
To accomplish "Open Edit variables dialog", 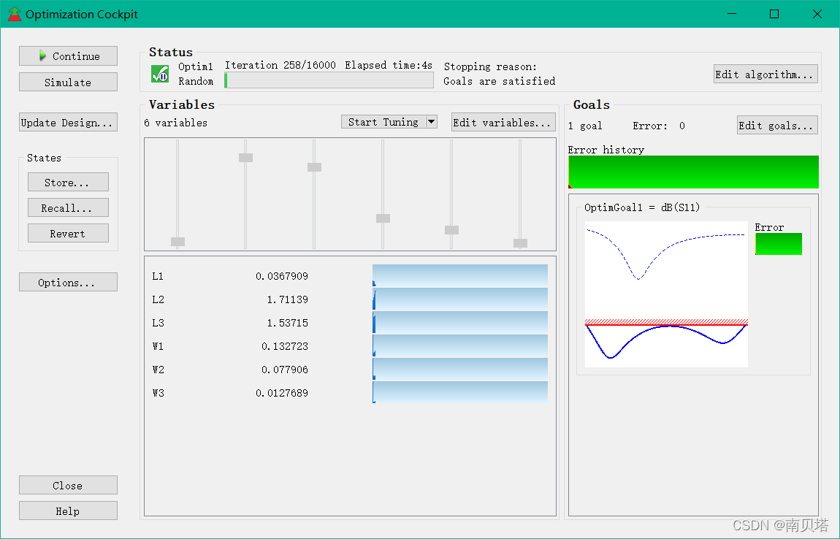I will click(503, 123).
